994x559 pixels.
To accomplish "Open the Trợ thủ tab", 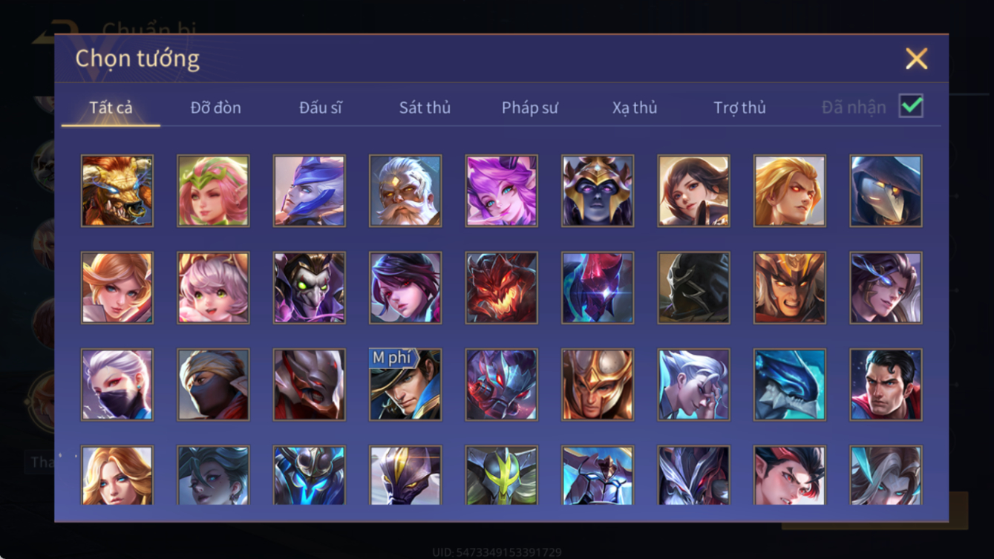I will (739, 108).
